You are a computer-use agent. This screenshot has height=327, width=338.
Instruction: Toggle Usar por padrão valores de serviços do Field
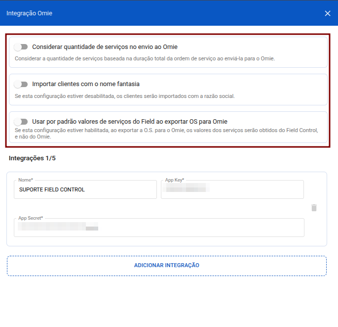(x=21, y=122)
